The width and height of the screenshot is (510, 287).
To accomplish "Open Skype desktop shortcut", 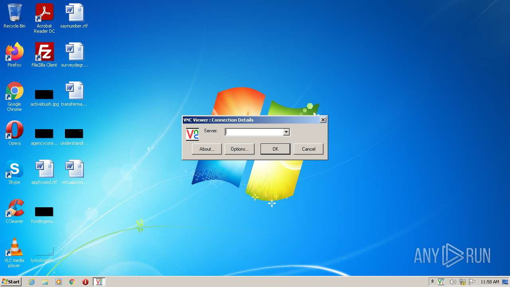I will coord(14,172).
